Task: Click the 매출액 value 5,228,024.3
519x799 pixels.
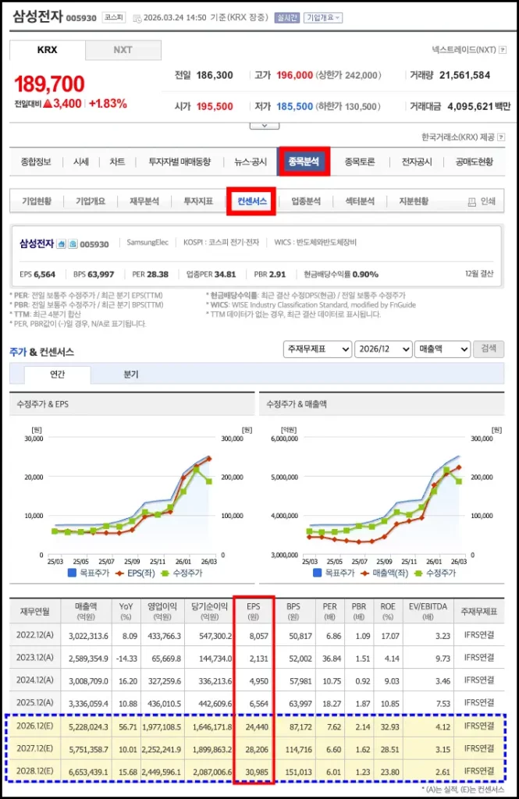Action: pos(89,726)
